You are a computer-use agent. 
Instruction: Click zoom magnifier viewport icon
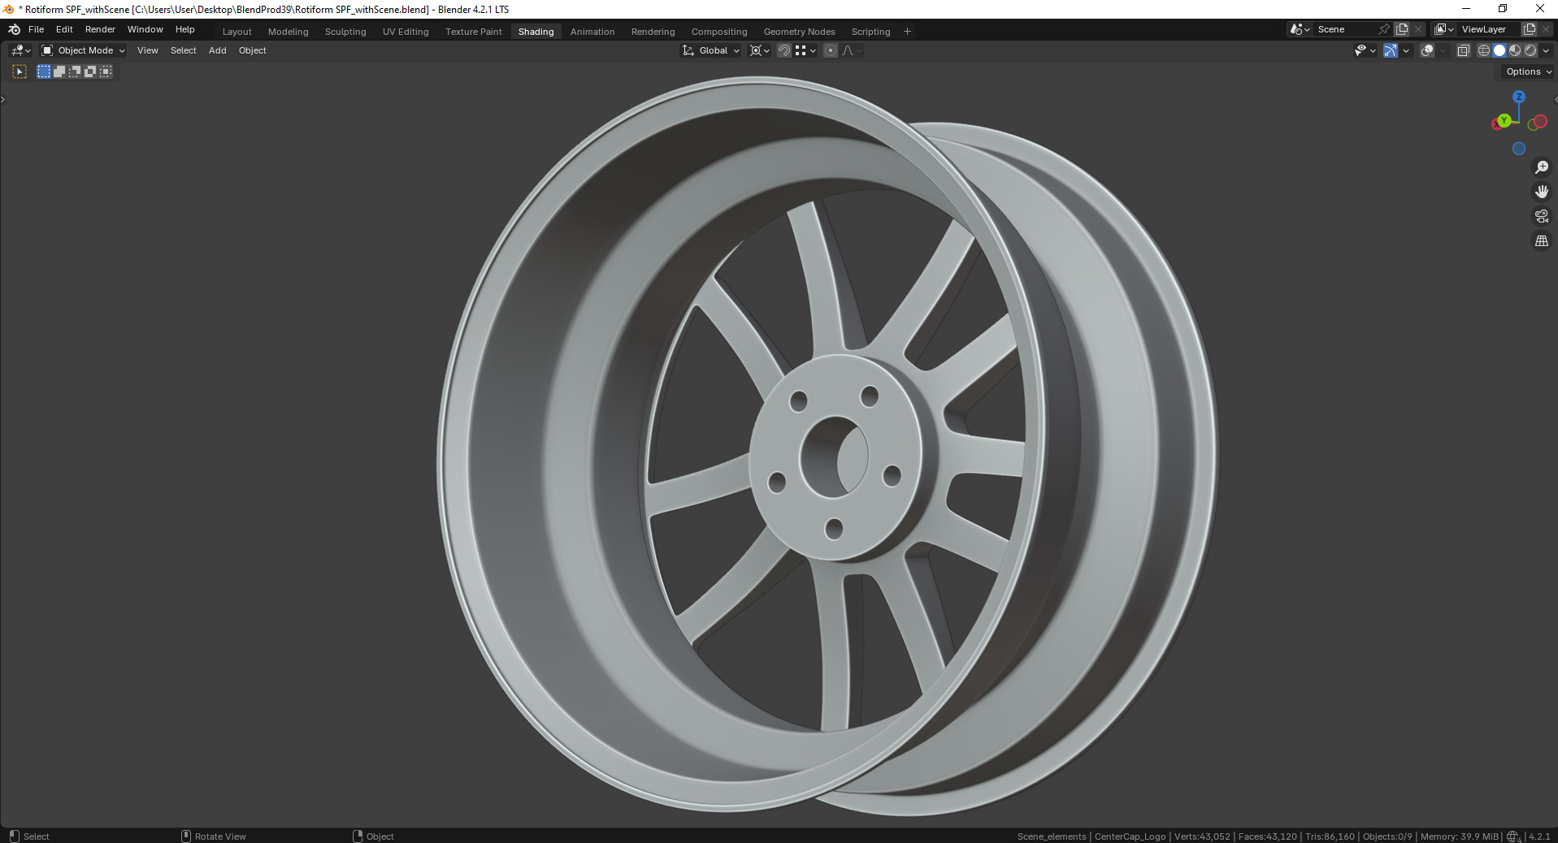point(1541,167)
